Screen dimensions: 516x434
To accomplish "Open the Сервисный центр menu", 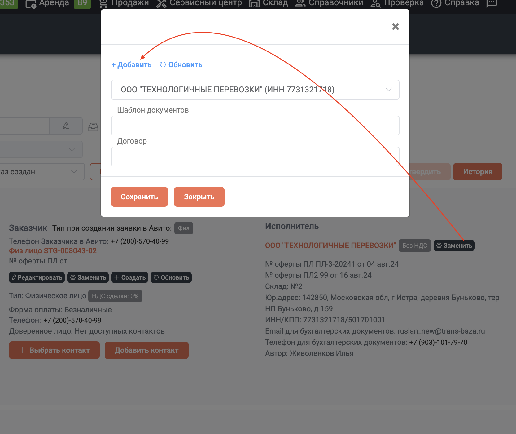I will (x=199, y=3).
